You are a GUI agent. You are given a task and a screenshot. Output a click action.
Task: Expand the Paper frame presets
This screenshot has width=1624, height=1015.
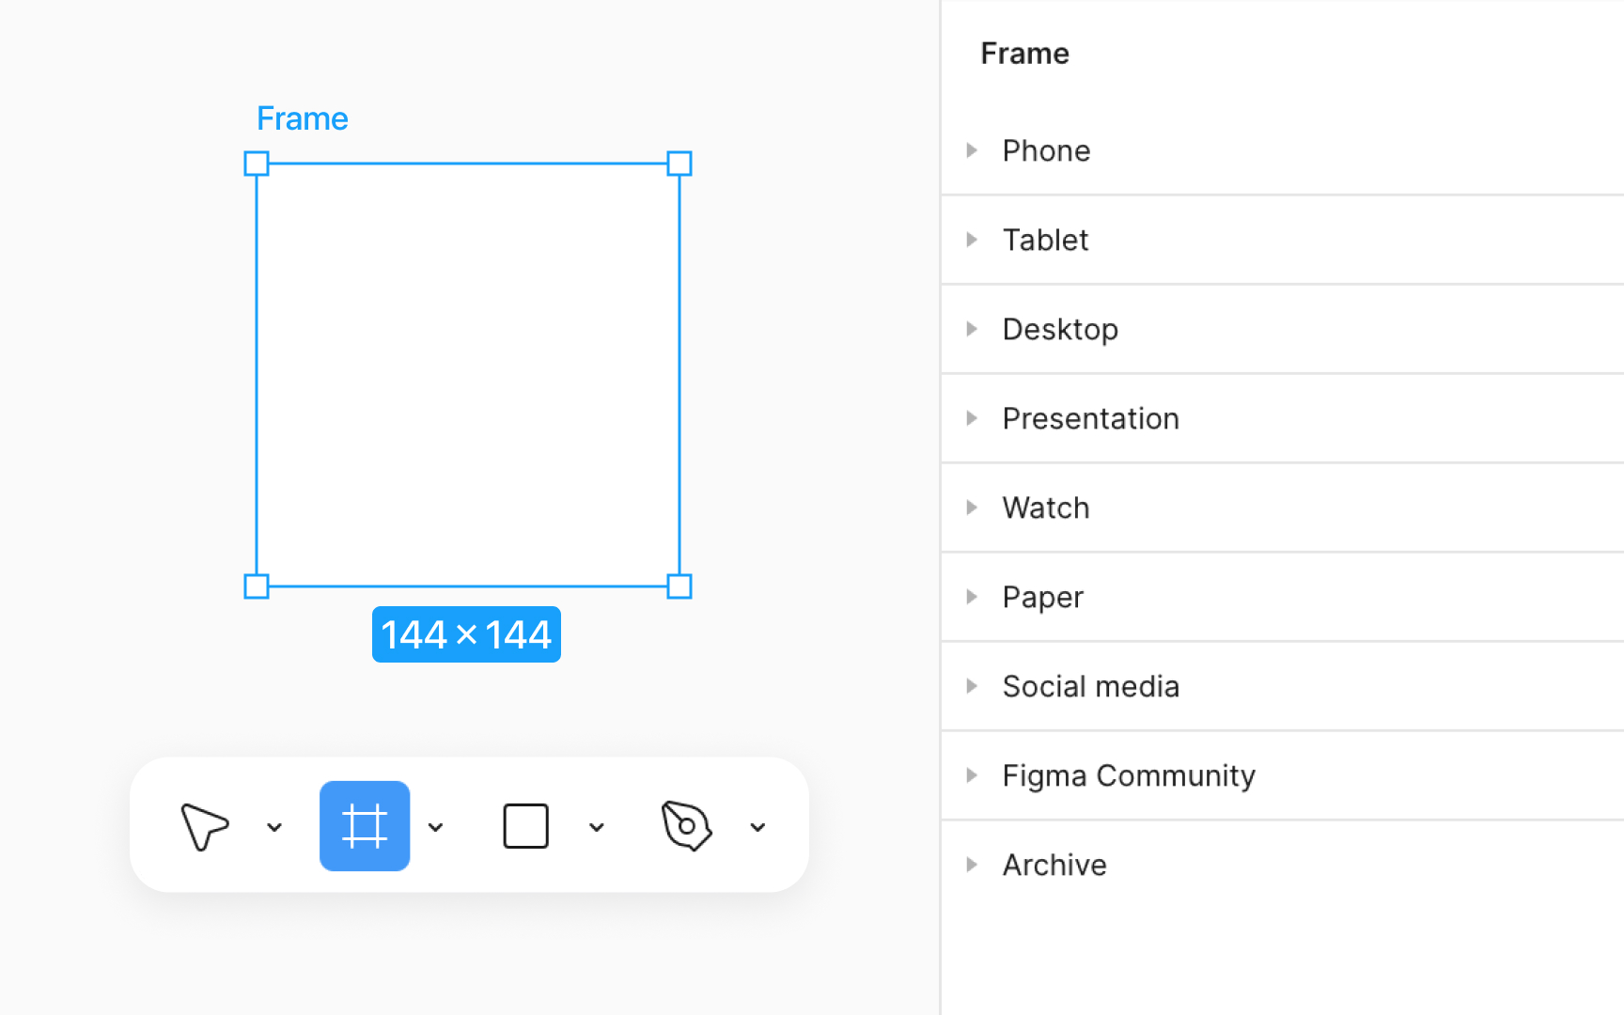point(972,597)
